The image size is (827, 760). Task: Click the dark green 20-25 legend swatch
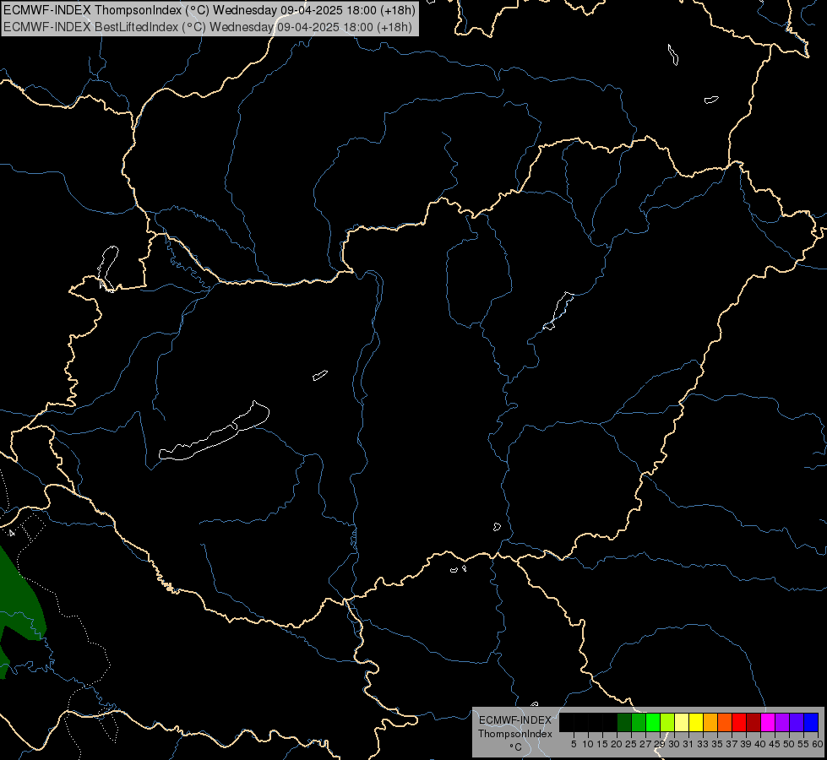[624, 723]
